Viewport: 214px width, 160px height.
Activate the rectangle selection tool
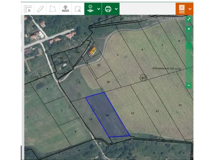(78, 9)
